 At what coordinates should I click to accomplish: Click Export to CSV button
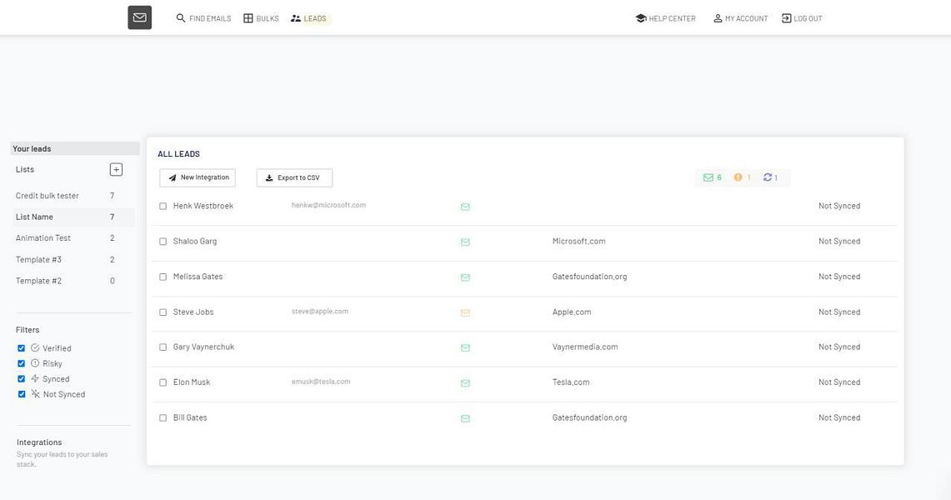click(294, 177)
